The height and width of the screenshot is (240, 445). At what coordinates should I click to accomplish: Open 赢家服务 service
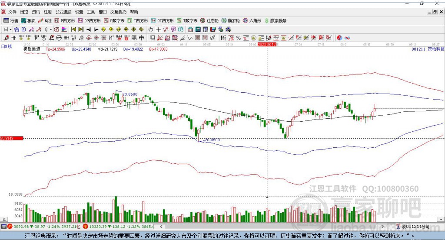coord(275,21)
